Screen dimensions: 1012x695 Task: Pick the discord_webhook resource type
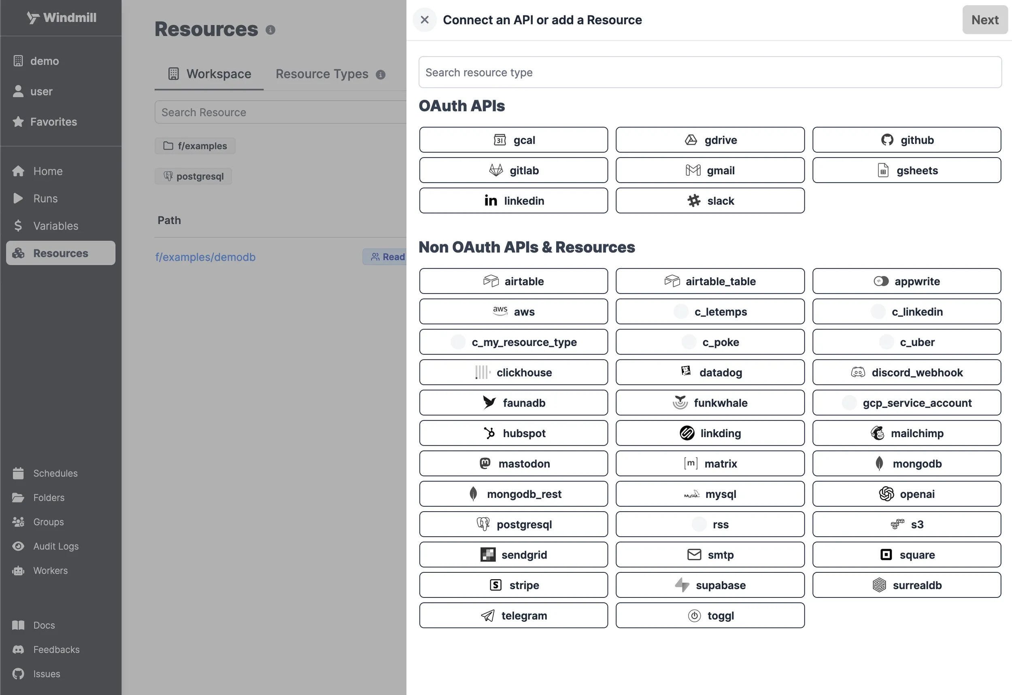(x=906, y=372)
